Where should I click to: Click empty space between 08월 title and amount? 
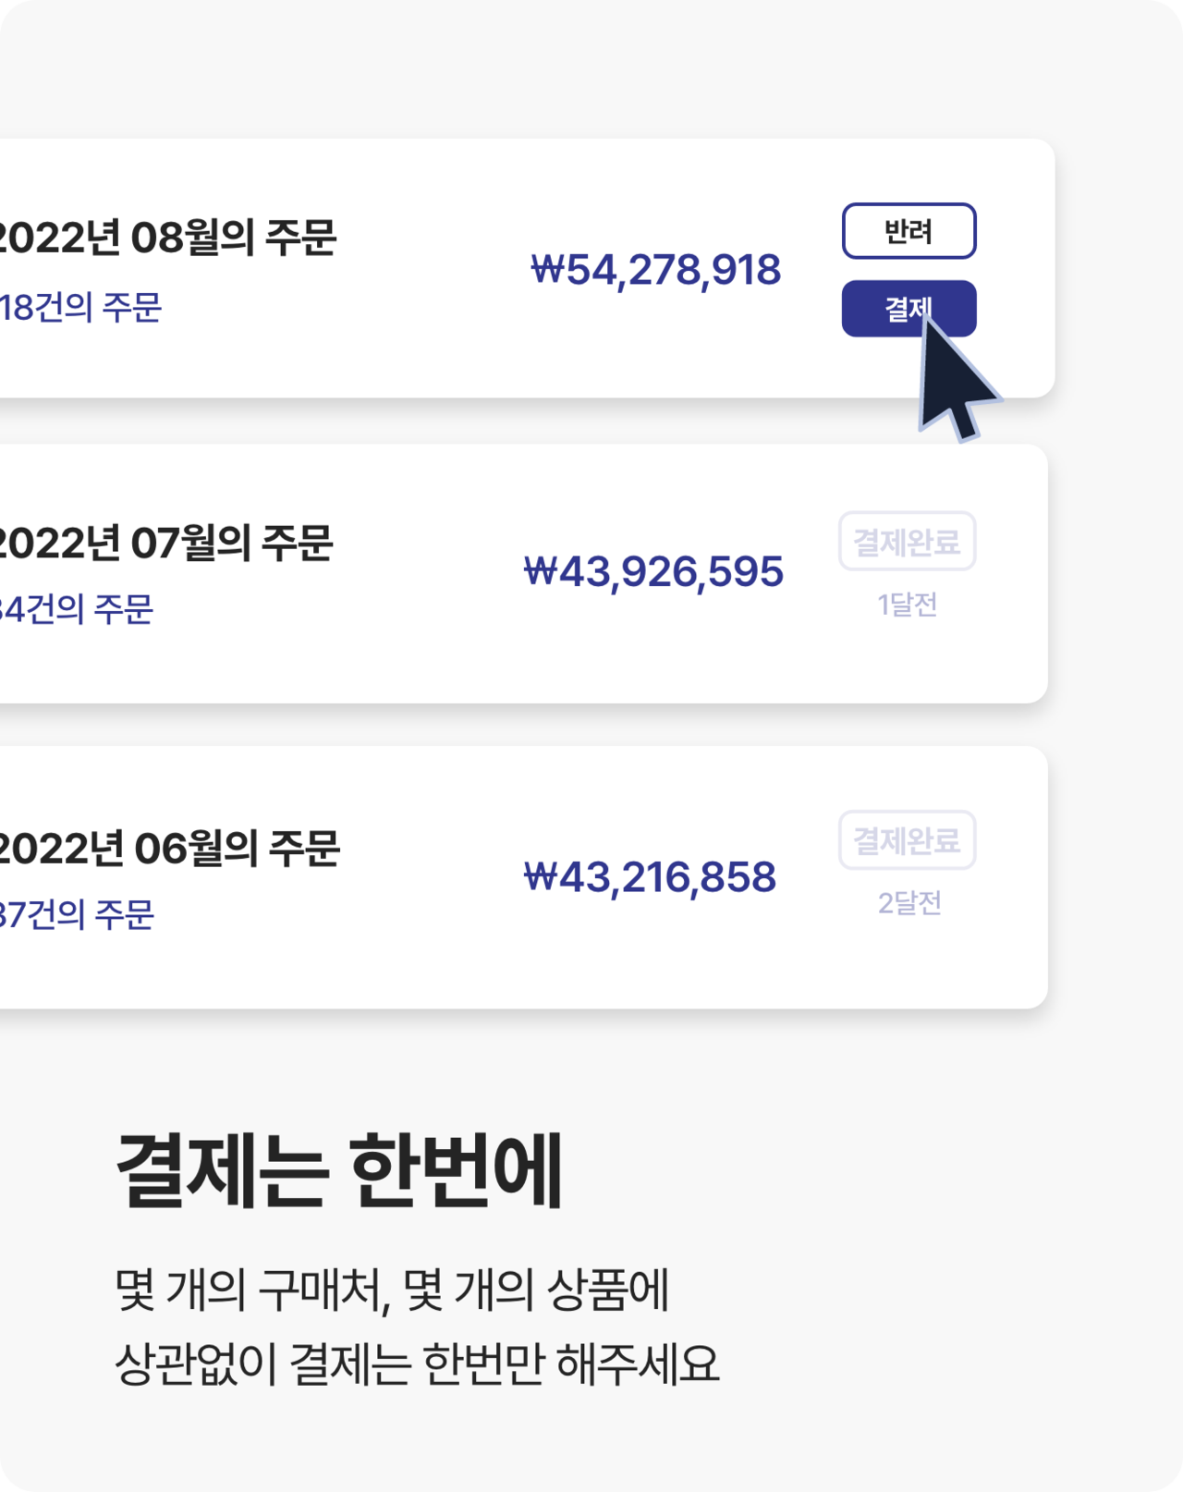433,268
